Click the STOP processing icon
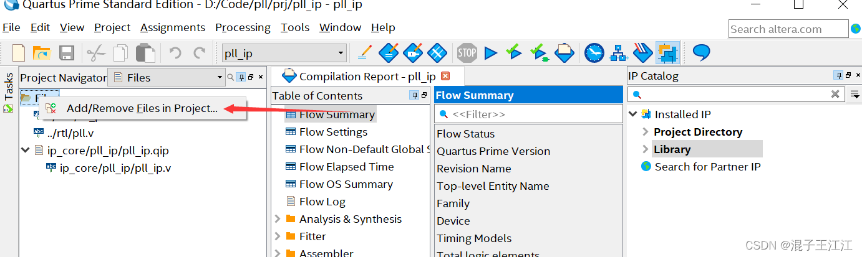Viewport: 862px width, 257px height. click(467, 53)
